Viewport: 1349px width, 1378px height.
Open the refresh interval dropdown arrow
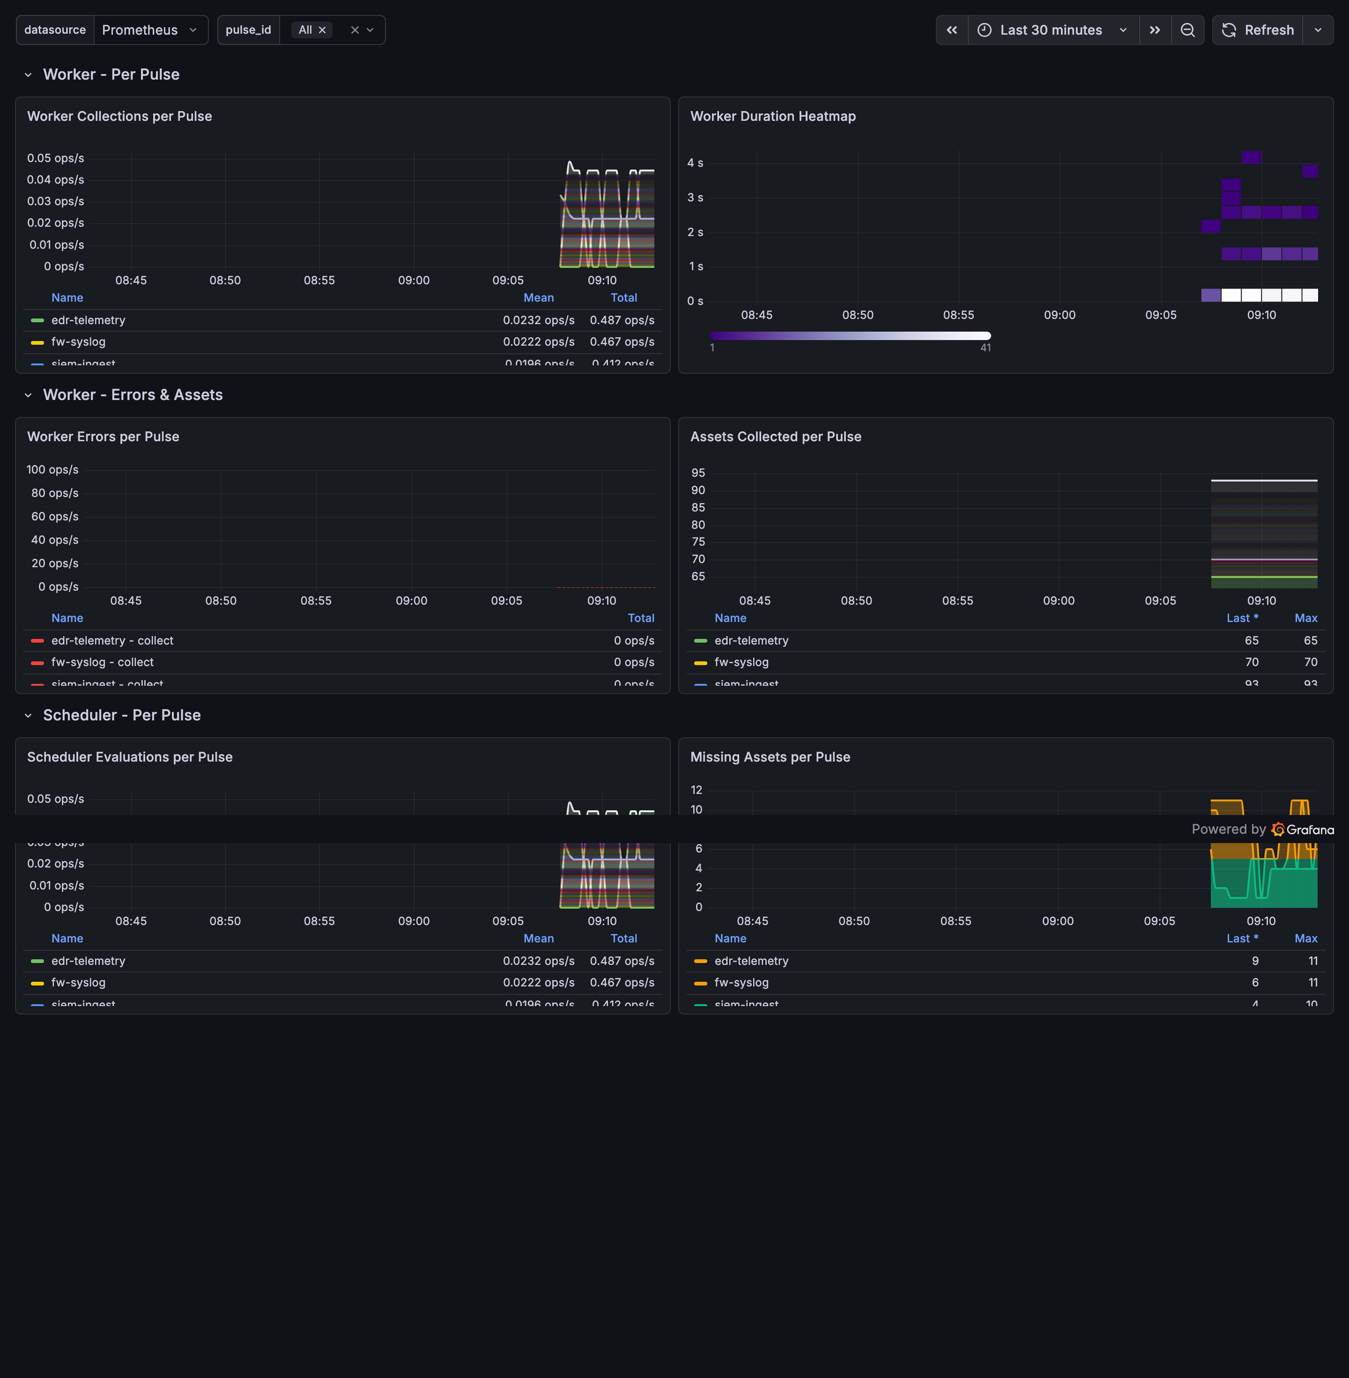1318,30
